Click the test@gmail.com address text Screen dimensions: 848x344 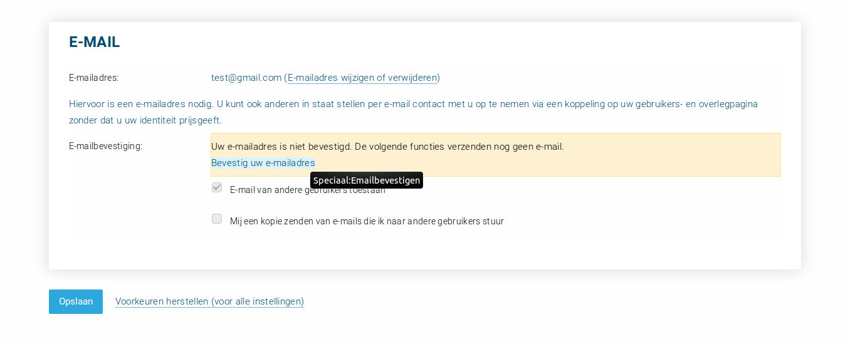point(246,78)
